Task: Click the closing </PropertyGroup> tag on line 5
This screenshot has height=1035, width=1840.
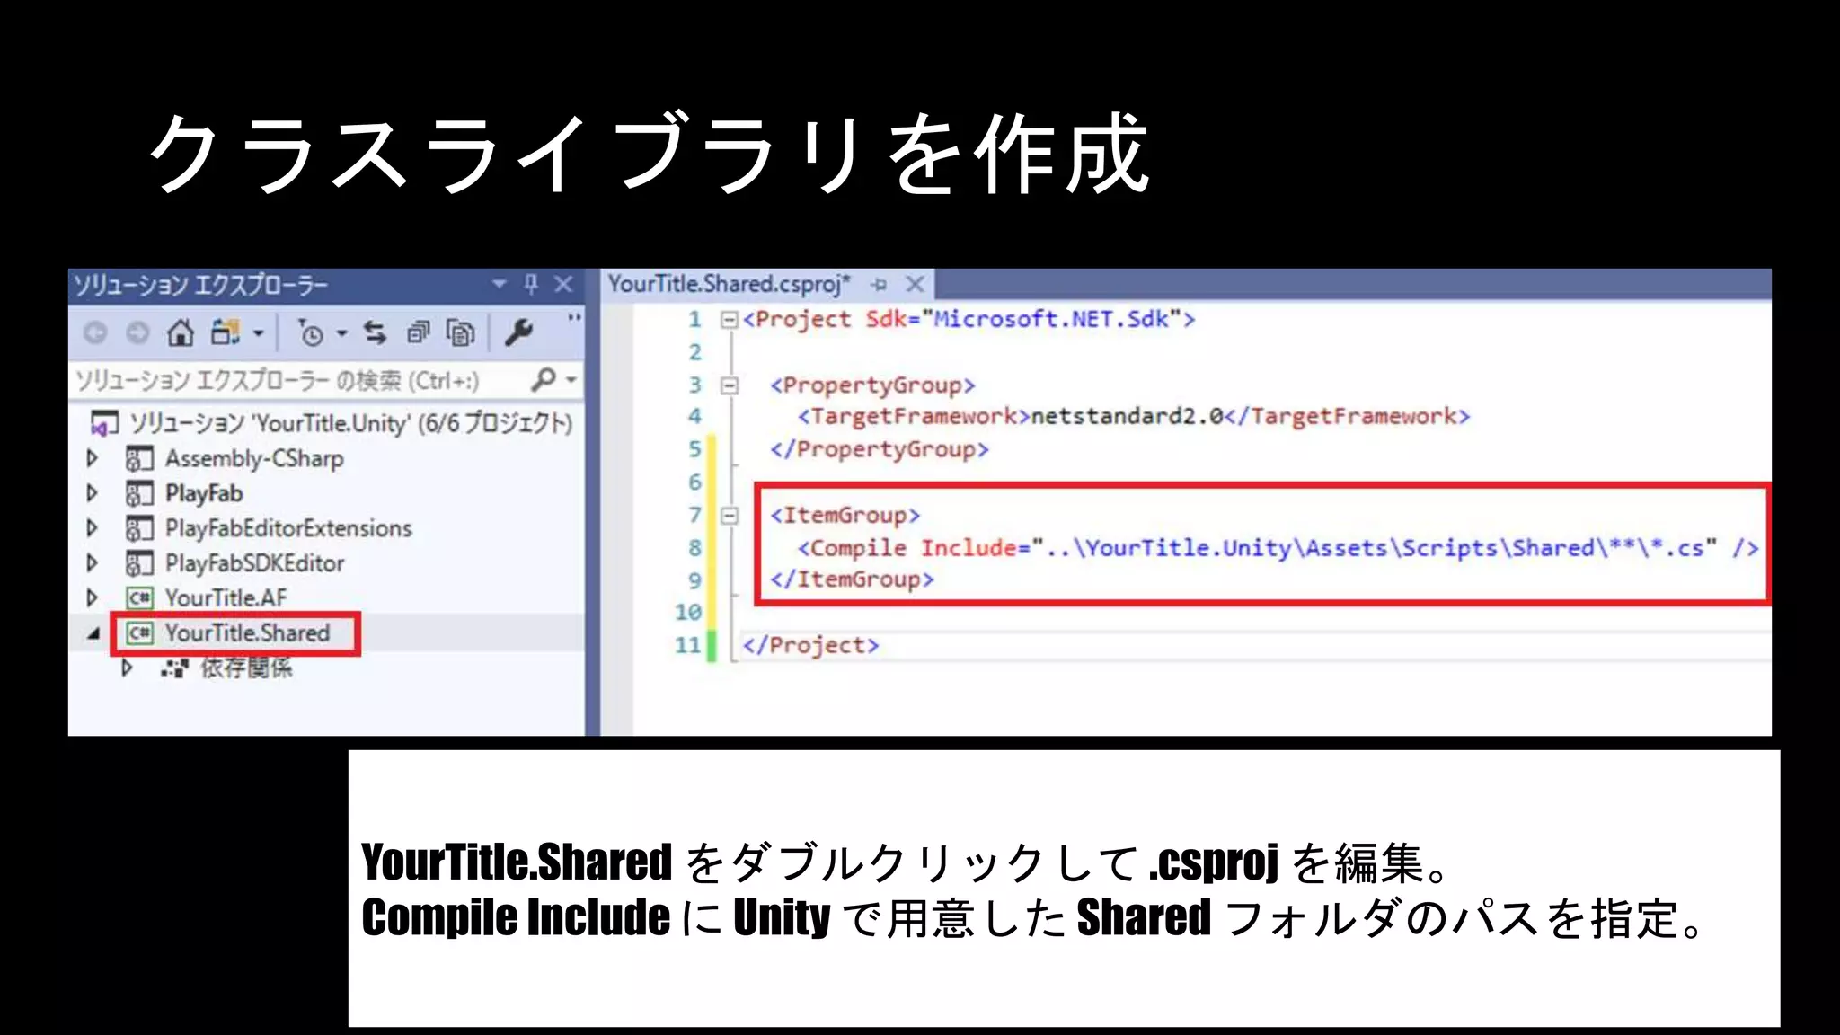Action: 880,449
